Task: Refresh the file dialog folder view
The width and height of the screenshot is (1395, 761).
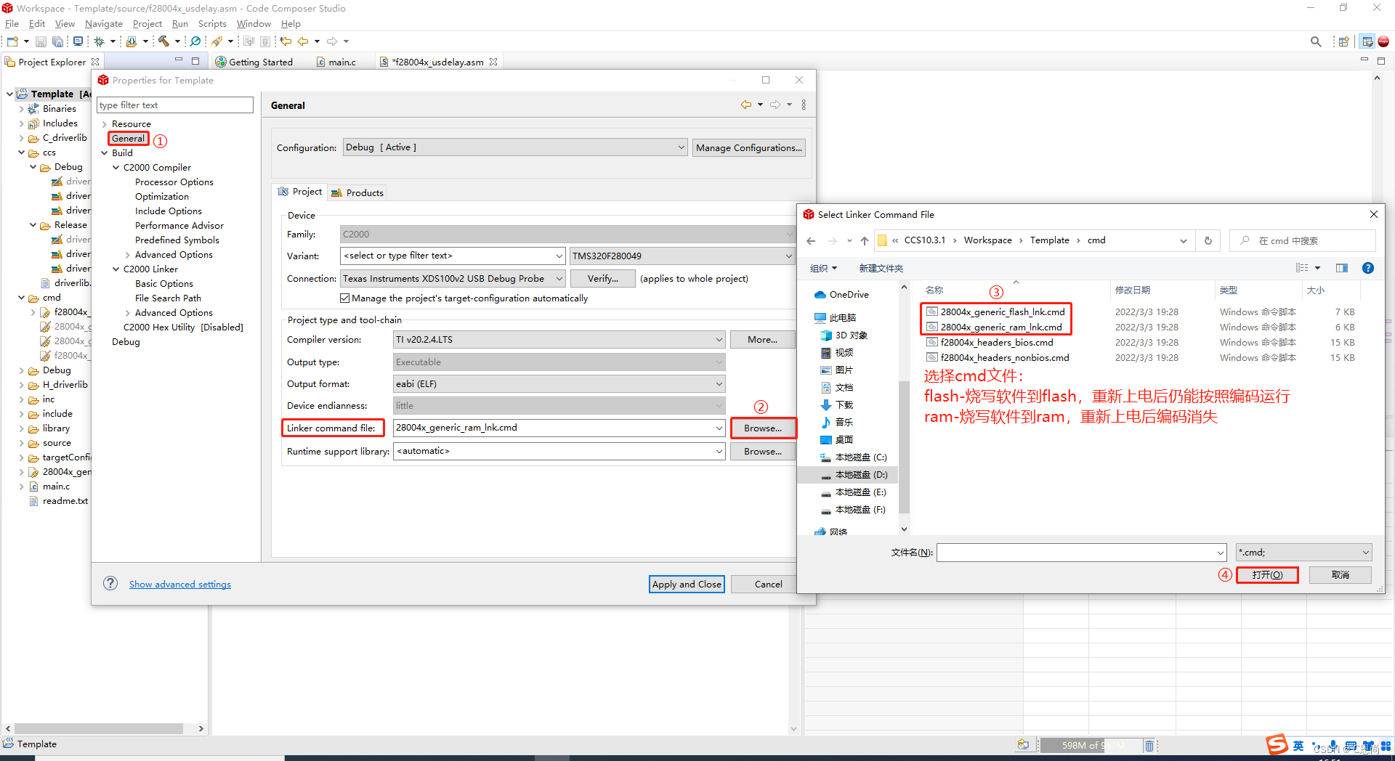Action: coord(1208,240)
